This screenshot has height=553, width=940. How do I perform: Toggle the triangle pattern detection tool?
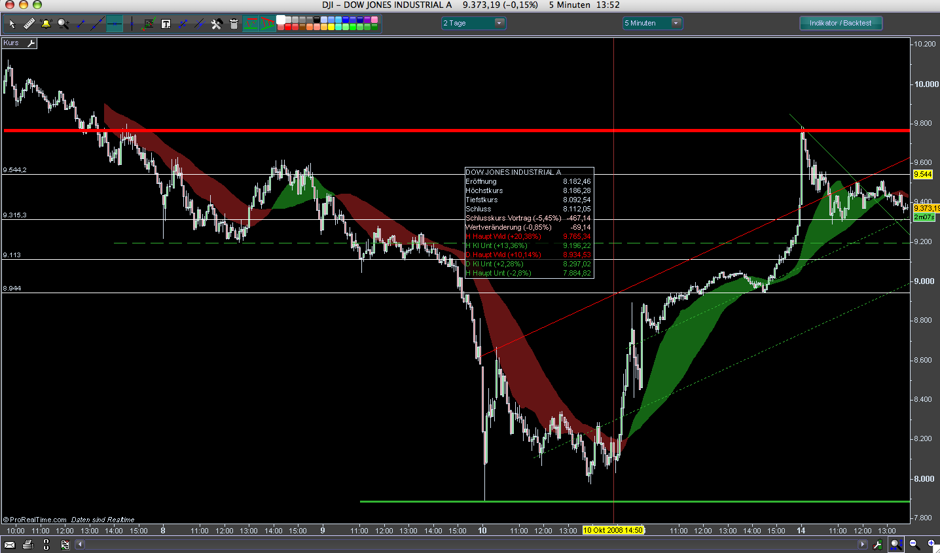coord(268,24)
